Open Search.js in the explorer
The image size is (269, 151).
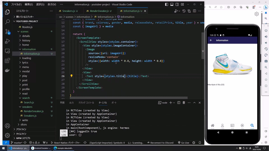point(29,102)
